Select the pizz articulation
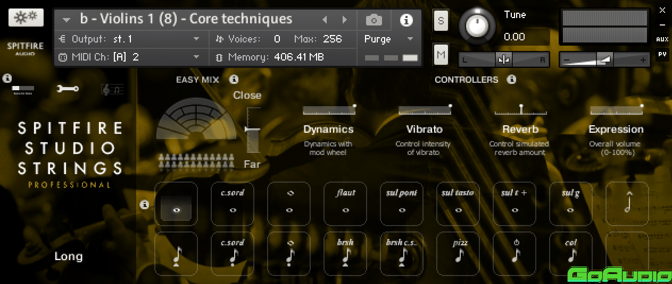 click(x=458, y=254)
